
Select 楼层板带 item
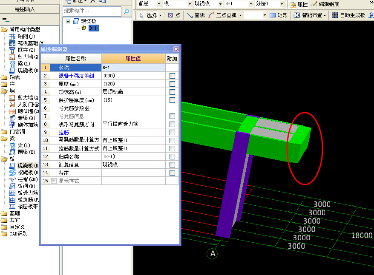24,207
